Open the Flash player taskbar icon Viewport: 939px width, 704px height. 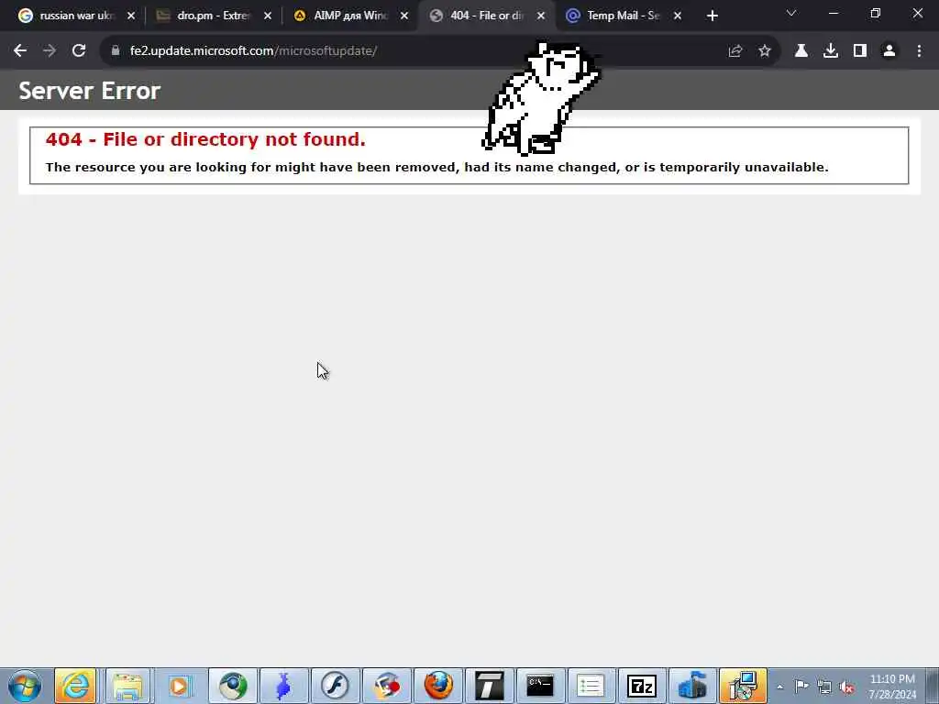coord(335,686)
